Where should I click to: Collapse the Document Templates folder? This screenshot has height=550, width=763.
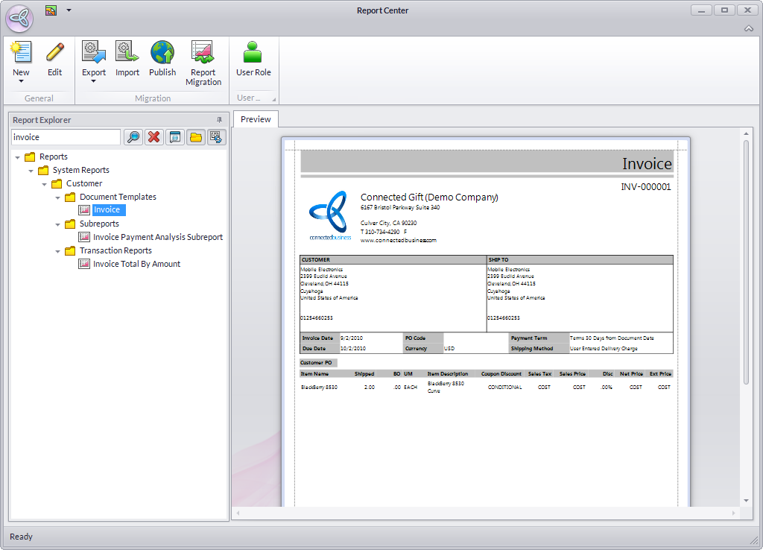[x=58, y=197]
